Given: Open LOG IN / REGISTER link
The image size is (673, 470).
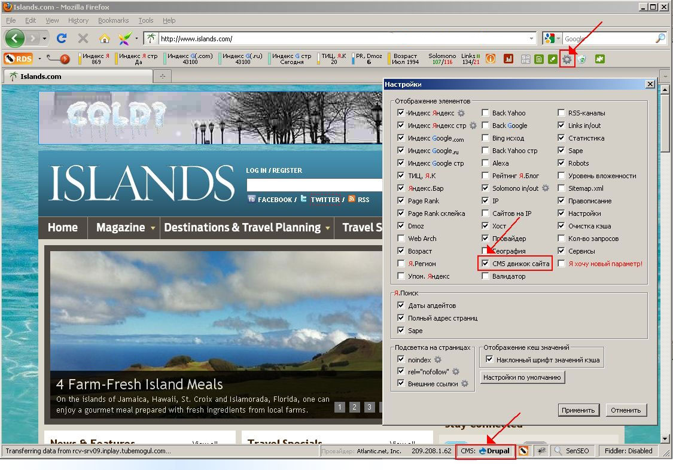Looking at the screenshot, I should [274, 170].
